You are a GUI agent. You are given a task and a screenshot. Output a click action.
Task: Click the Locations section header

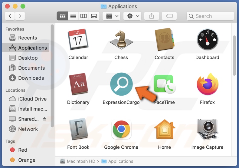(x=15, y=90)
